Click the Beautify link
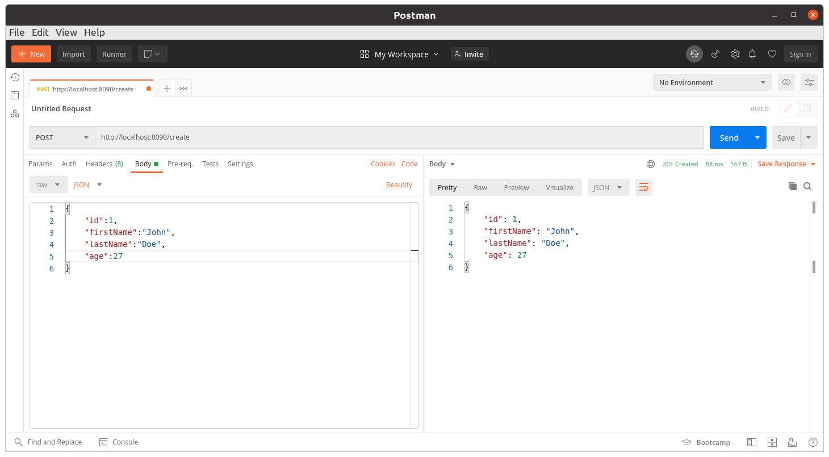829x457 pixels. point(399,185)
